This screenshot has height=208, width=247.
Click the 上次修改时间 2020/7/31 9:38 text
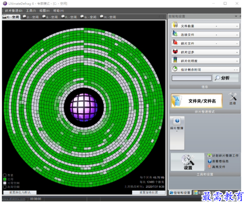click(144, 187)
